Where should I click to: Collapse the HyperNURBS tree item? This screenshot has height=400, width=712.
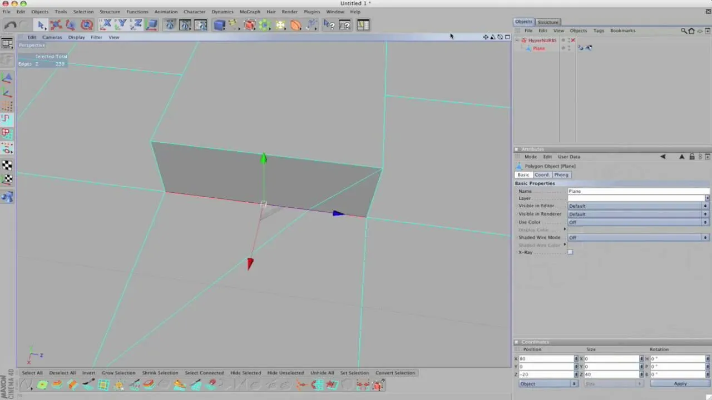(517, 41)
